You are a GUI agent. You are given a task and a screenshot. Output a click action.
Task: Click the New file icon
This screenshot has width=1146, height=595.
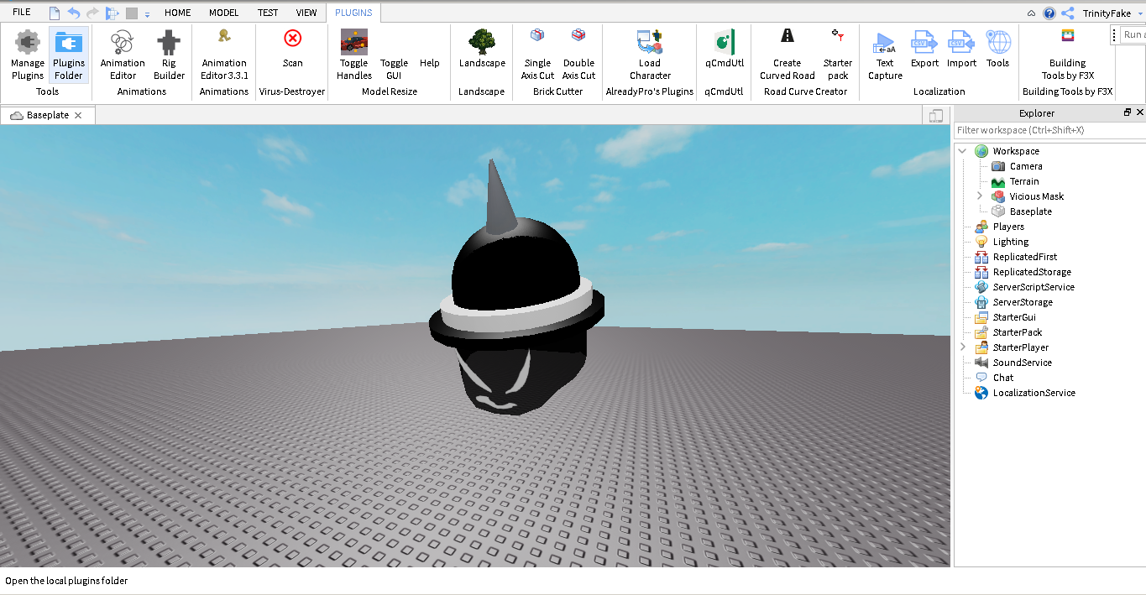pyautogui.click(x=55, y=13)
